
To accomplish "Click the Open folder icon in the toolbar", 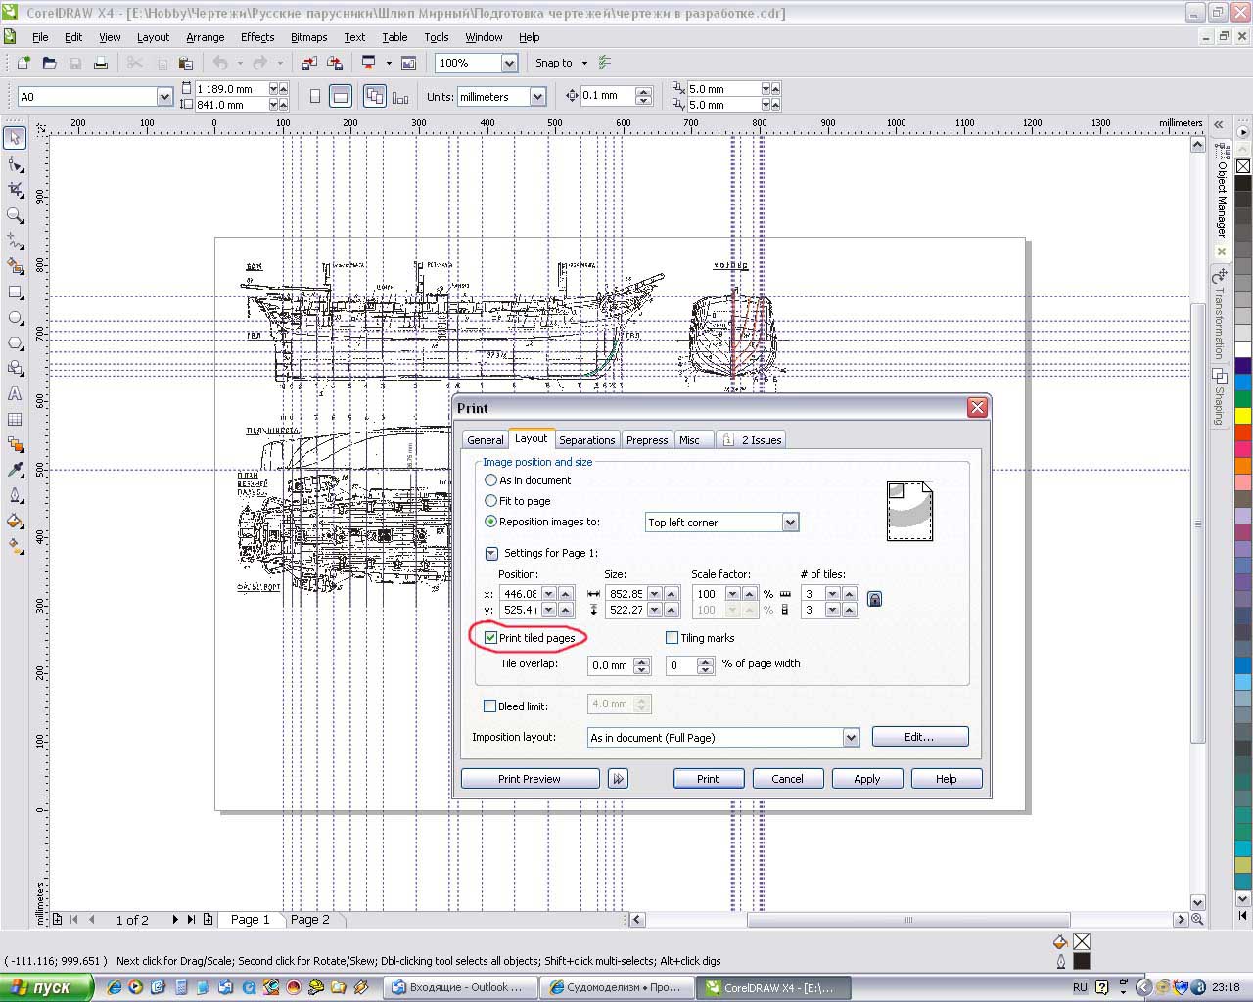I will coord(49,64).
